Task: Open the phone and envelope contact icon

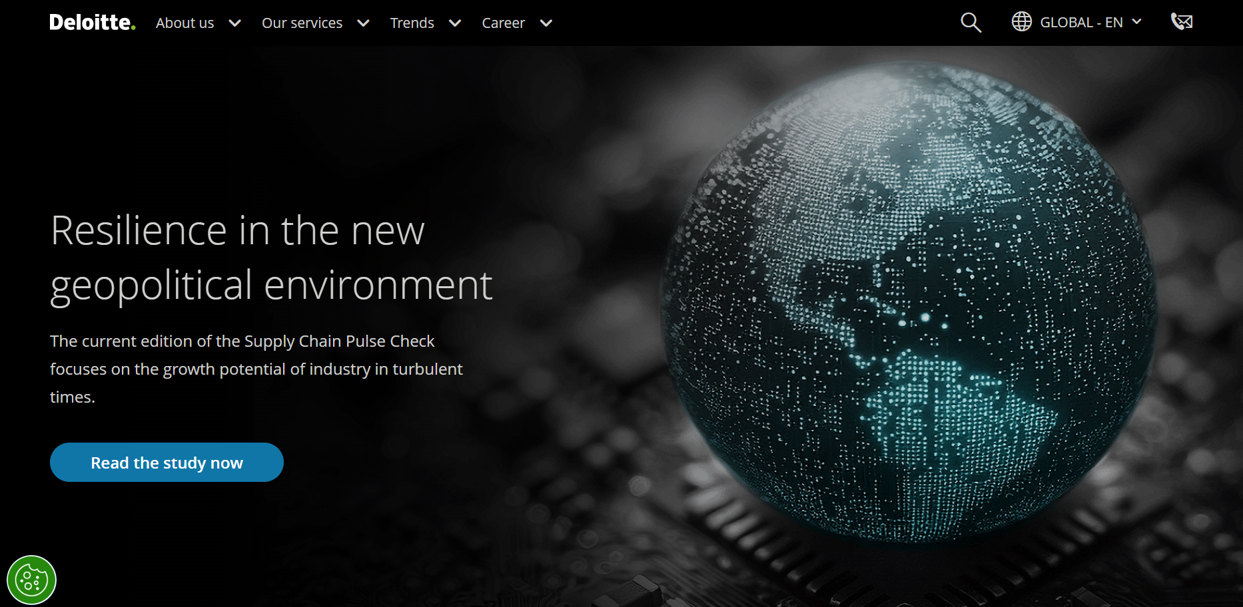Action: click(x=1182, y=22)
